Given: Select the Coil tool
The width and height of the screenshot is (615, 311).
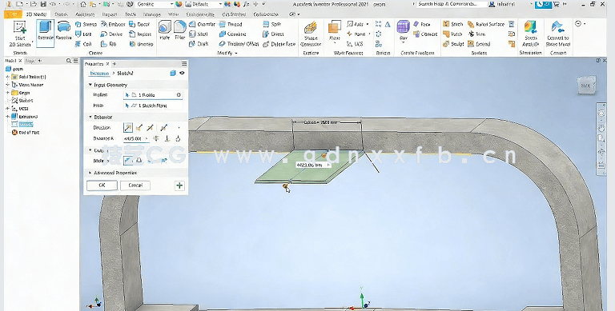Looking at the screenshot, I should (83, 44).
